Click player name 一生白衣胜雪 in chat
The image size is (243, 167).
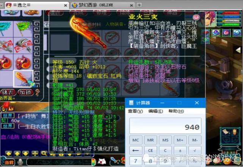pyautogui.click(x=35, y=126)
